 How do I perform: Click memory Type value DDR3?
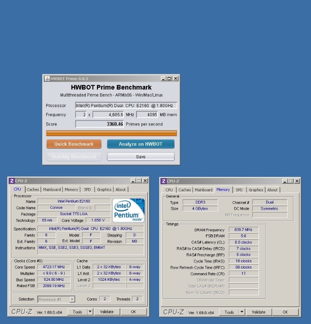(x=200, y=202)
